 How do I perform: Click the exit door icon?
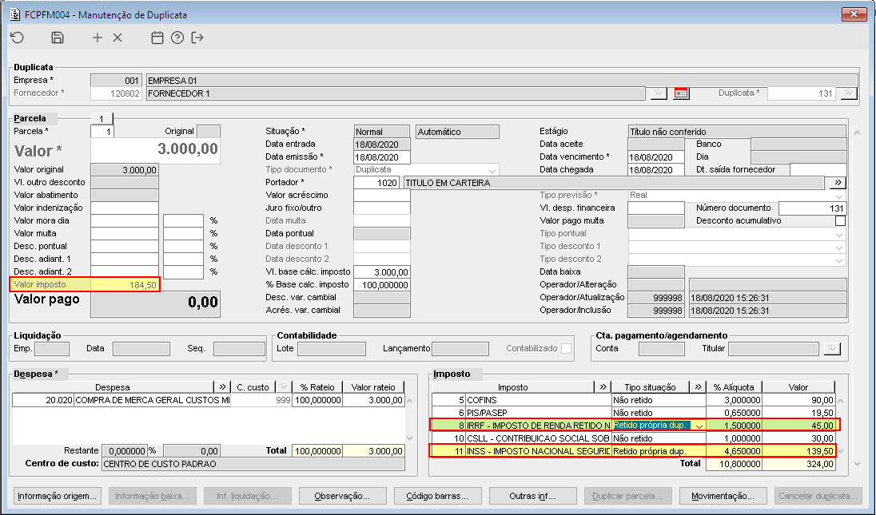197,38
